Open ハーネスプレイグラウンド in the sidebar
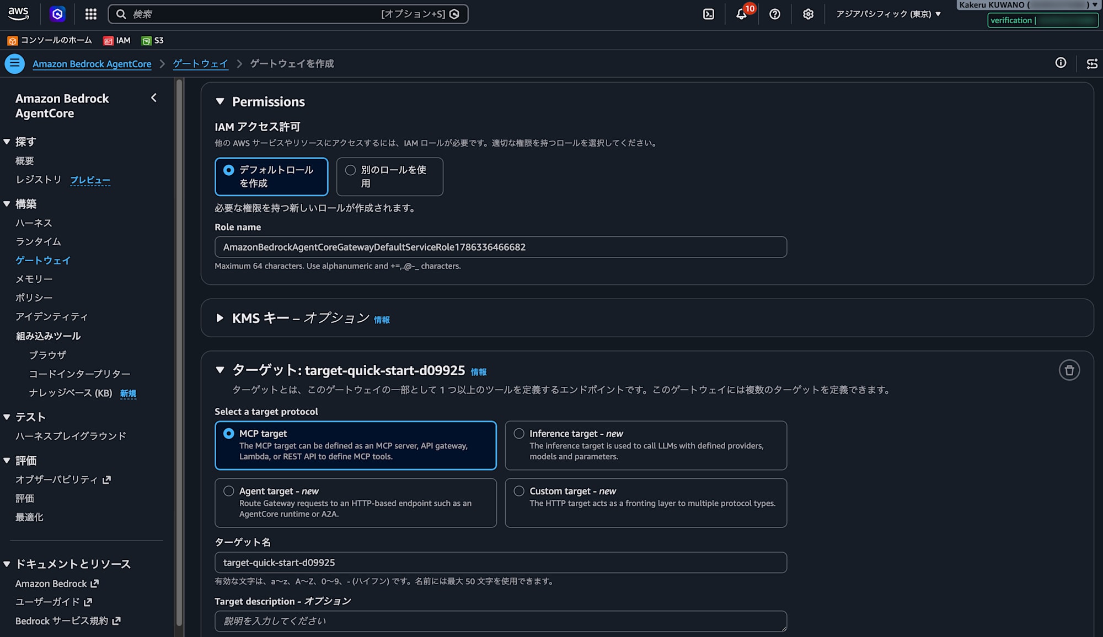1103x637 pixels. [71, 436]
